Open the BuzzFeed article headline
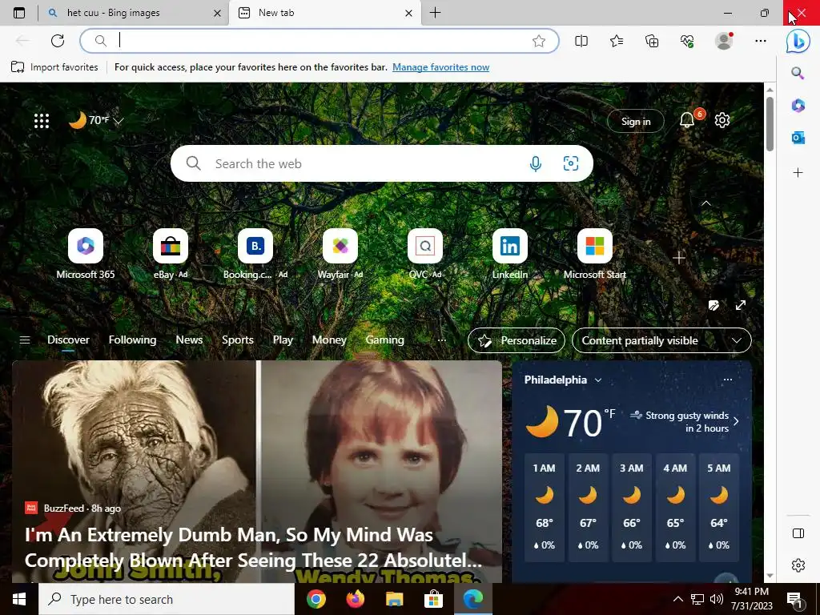Image resolution: width=820 pixels, height=615 pixels. (253, 548)
